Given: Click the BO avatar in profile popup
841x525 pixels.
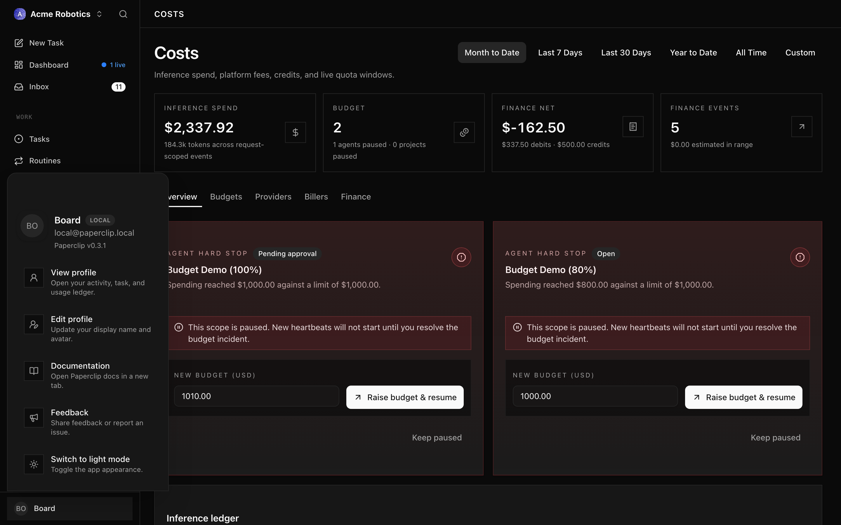Looking at the screenshot, I should click(x=32, y=226).
